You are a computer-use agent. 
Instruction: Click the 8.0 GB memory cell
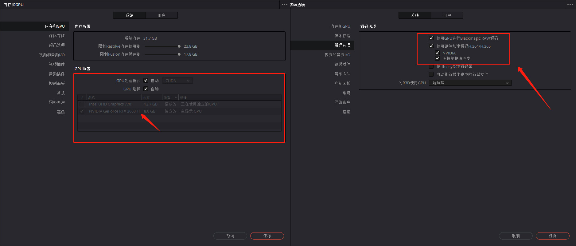(150, 111)
